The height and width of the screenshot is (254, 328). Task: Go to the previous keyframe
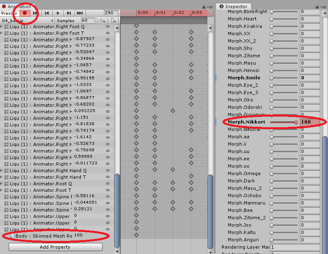click(x=47, y=13)
